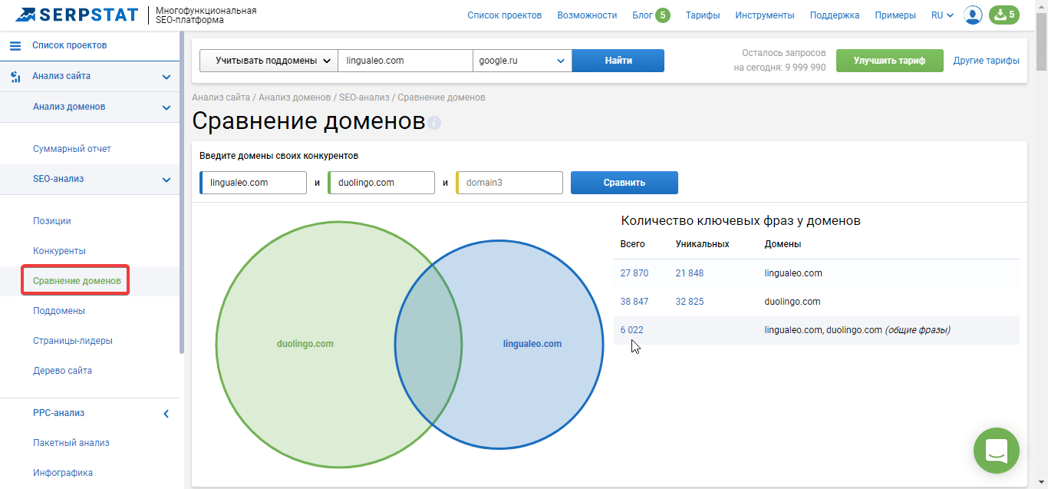Open common phrases count 6 022

point(632,330)
